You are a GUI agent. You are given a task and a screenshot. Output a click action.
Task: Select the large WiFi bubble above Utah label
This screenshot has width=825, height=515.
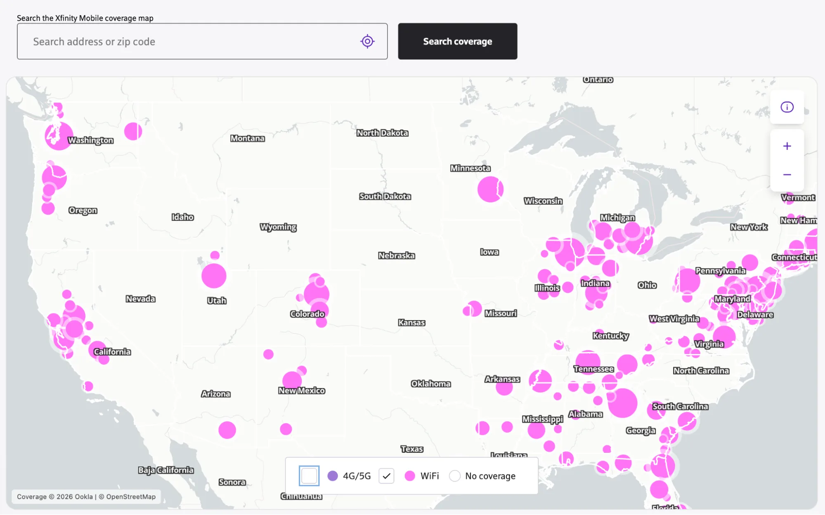click(213, 276)
